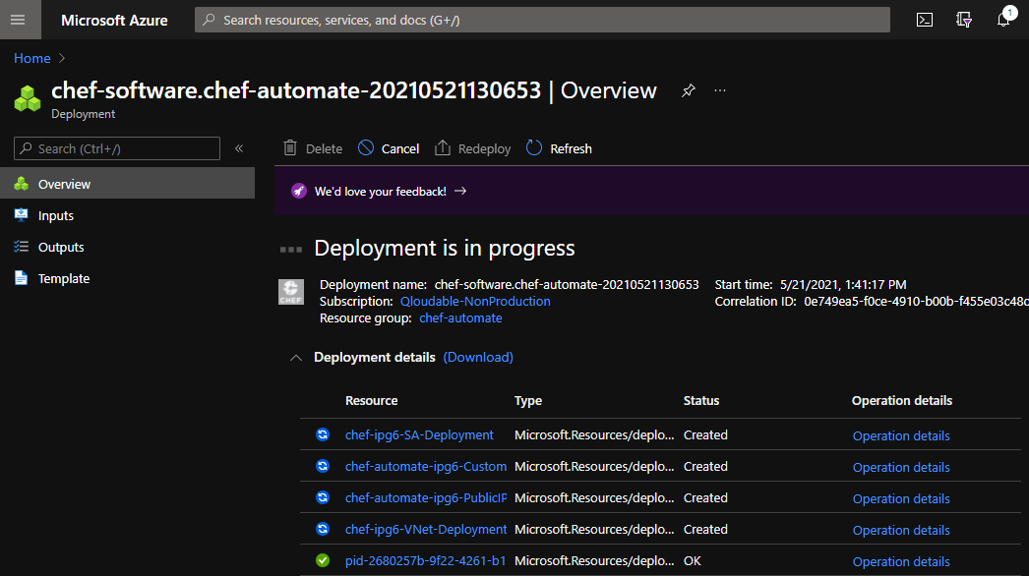Open the notifications bell
1029x576 pixels.
click(x=1002, y=19)
